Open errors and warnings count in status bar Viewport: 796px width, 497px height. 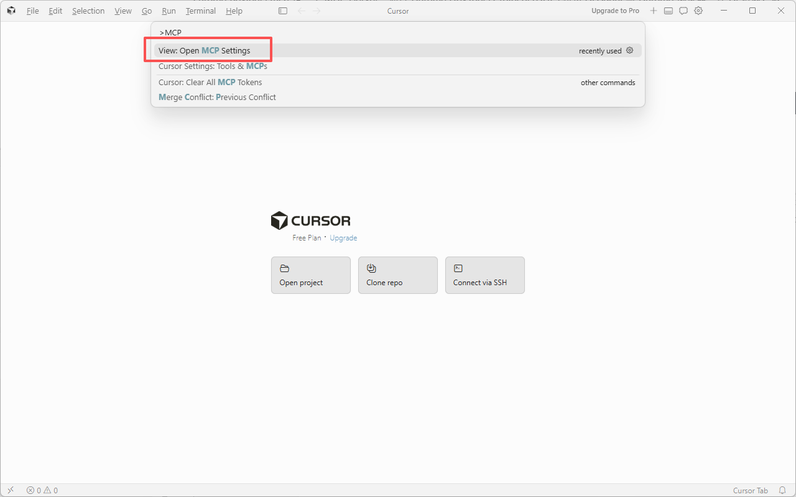42,490
